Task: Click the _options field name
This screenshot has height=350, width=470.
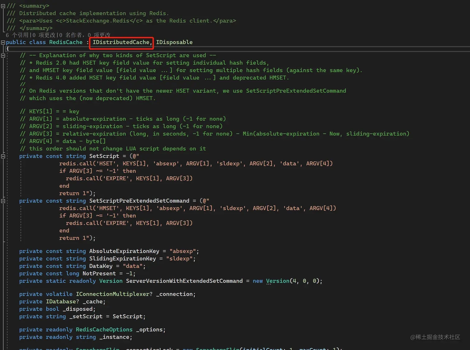Action: pyautogui.click(x=149, y=329)
